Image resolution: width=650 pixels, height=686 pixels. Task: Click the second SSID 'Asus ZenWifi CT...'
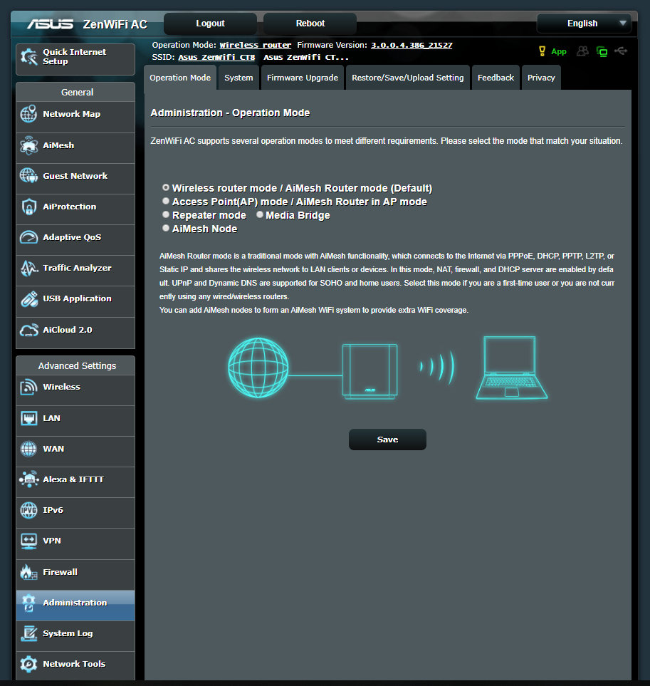[306, 57]
